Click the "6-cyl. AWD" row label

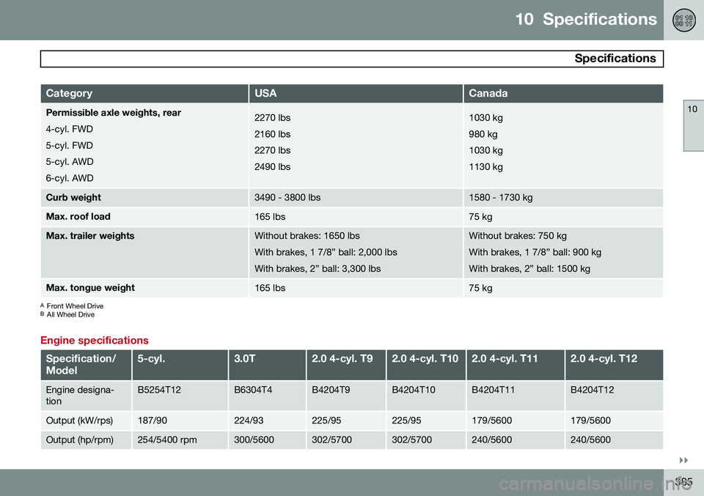tap(70, 179)
